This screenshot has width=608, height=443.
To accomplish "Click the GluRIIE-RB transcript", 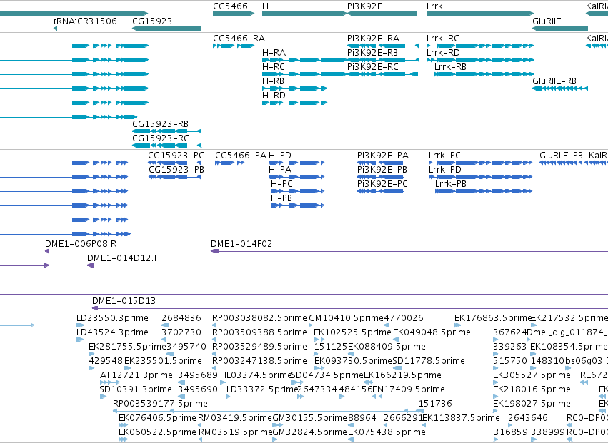I will [560, 88].
